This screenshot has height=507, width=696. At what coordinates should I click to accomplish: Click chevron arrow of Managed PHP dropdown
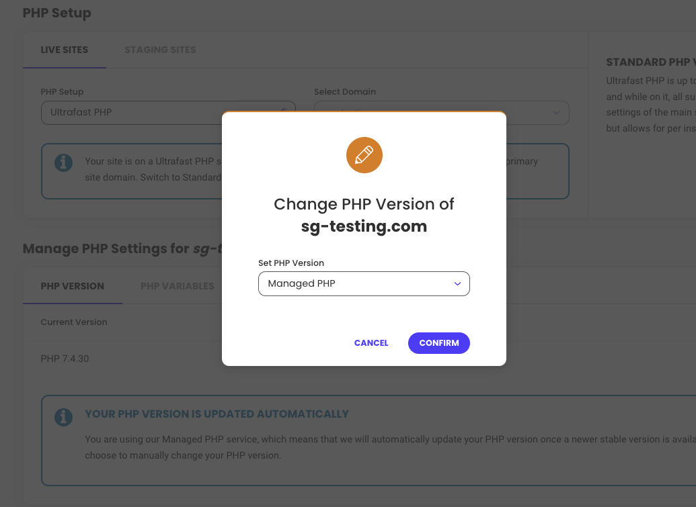457,284
